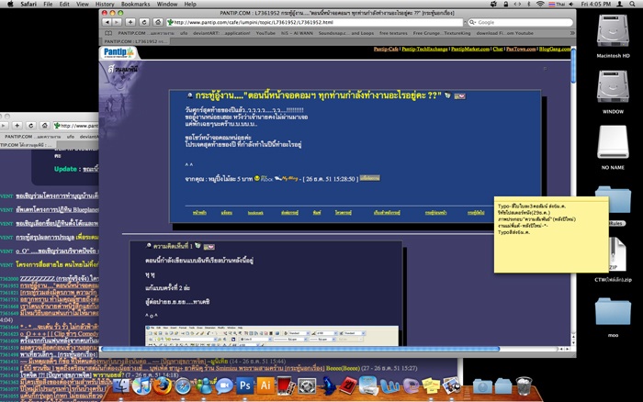Launch iTunes from the Dock

141,385
